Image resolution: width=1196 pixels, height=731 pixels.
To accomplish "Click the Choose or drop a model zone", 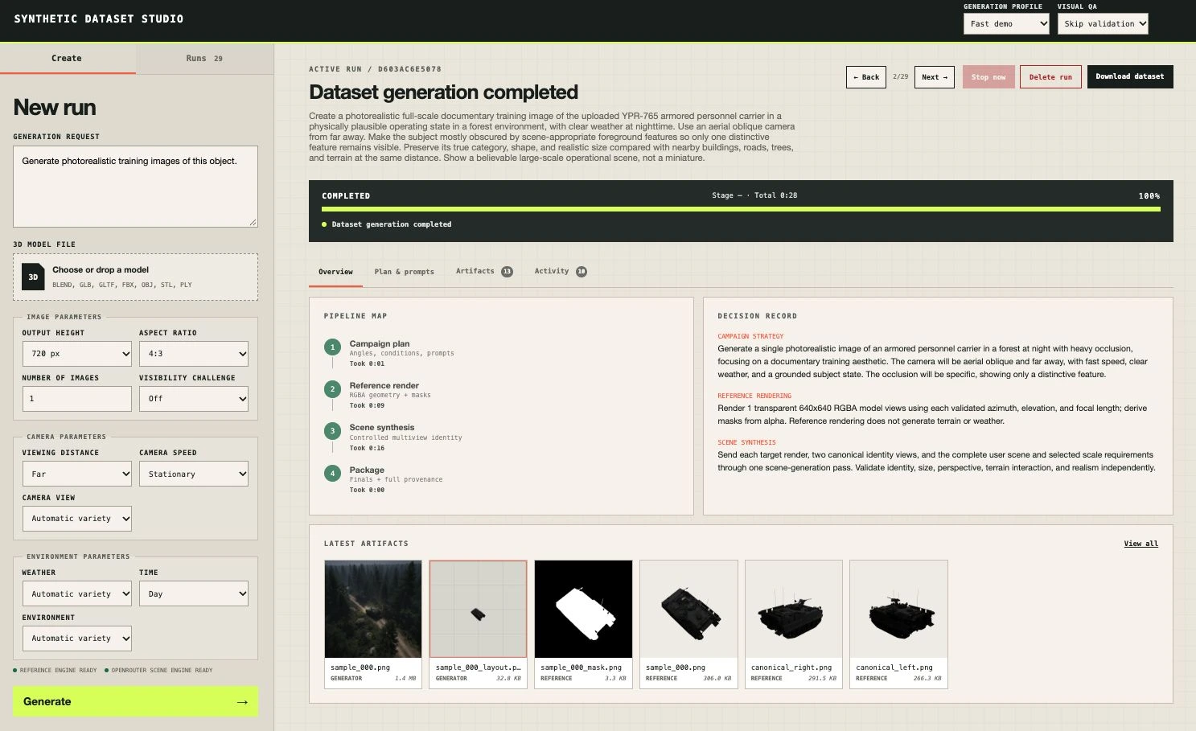I will pyautogui.click(x=135, y=277).
